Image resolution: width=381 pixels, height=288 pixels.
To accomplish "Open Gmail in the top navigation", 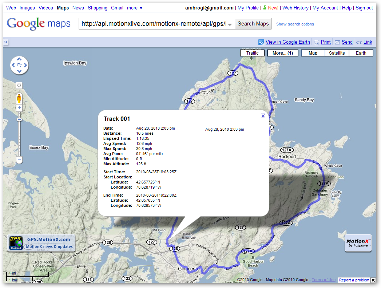I will (x=117, y=8).
